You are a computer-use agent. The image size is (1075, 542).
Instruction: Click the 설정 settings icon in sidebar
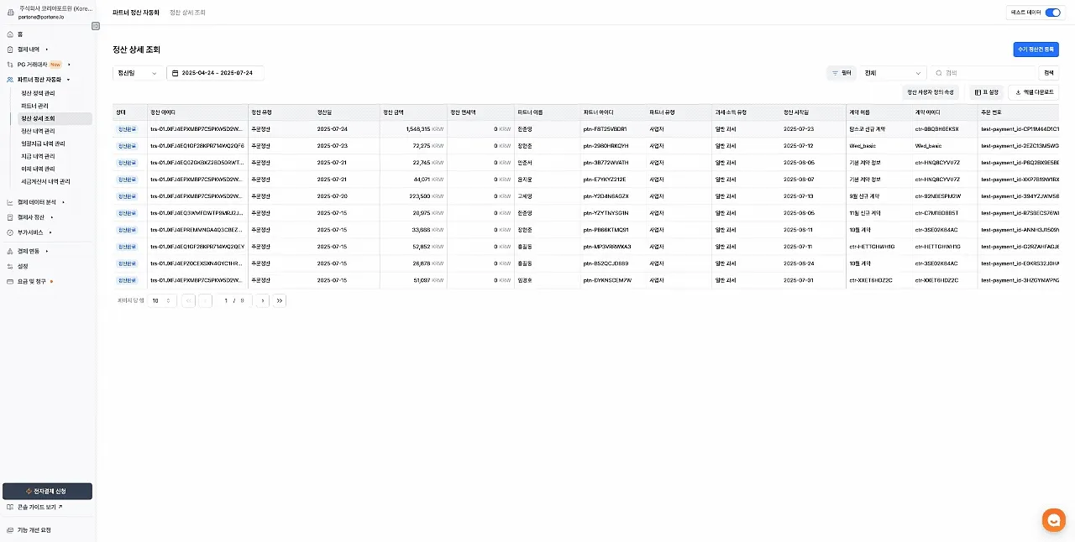(10, 266)
